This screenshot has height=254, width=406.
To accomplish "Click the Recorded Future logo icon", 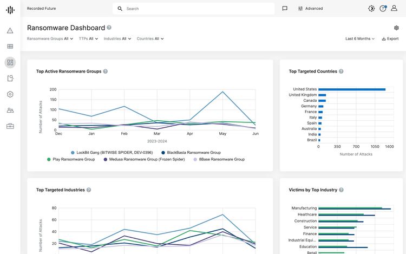I will (x=10, y=10).
